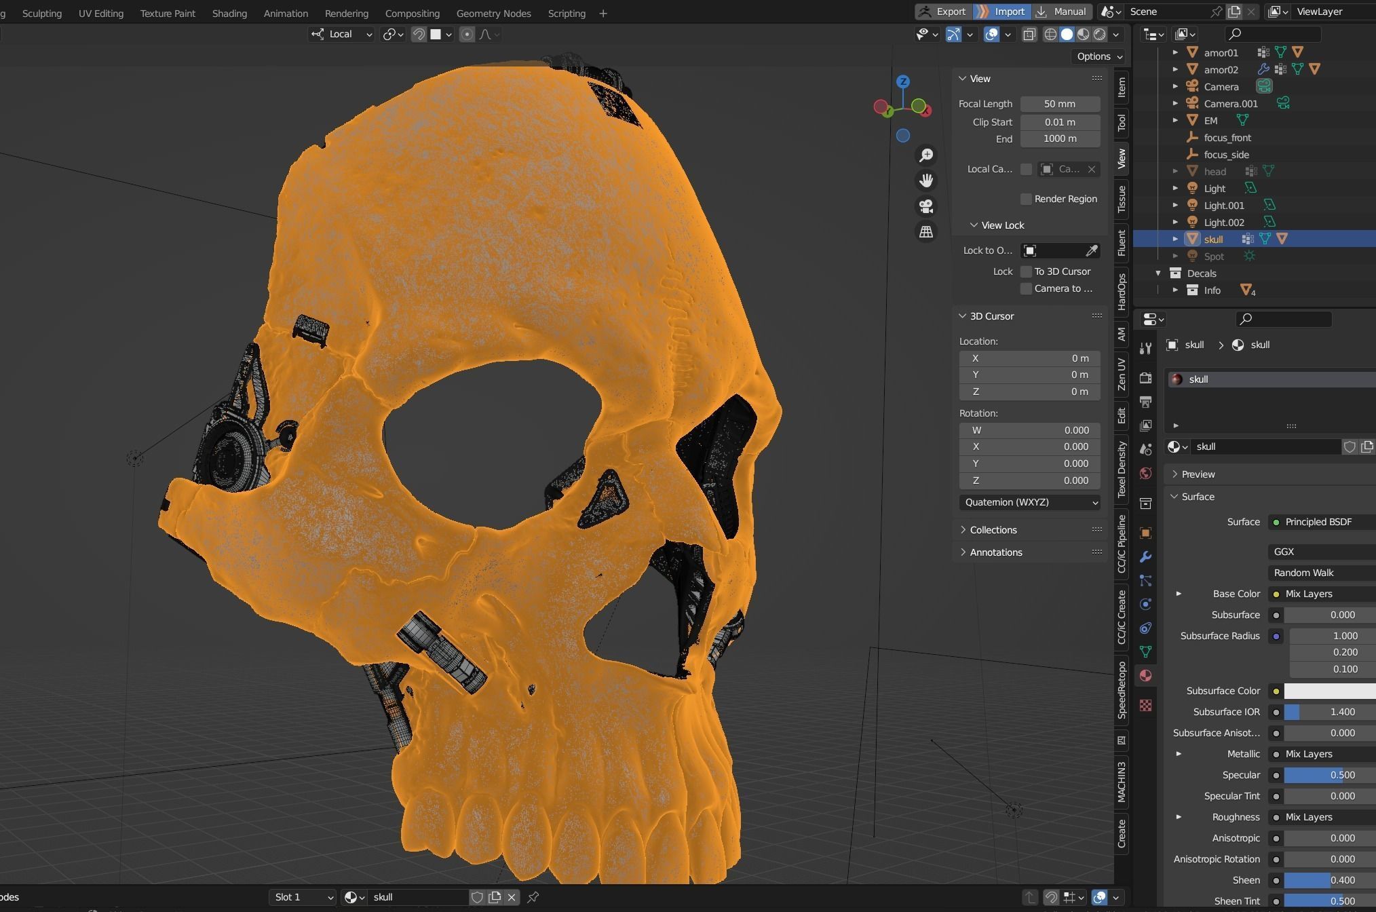Click Random Walk subsurface method
The height and width of the screenshot is (912, 1376).
tap(1322, 573)
